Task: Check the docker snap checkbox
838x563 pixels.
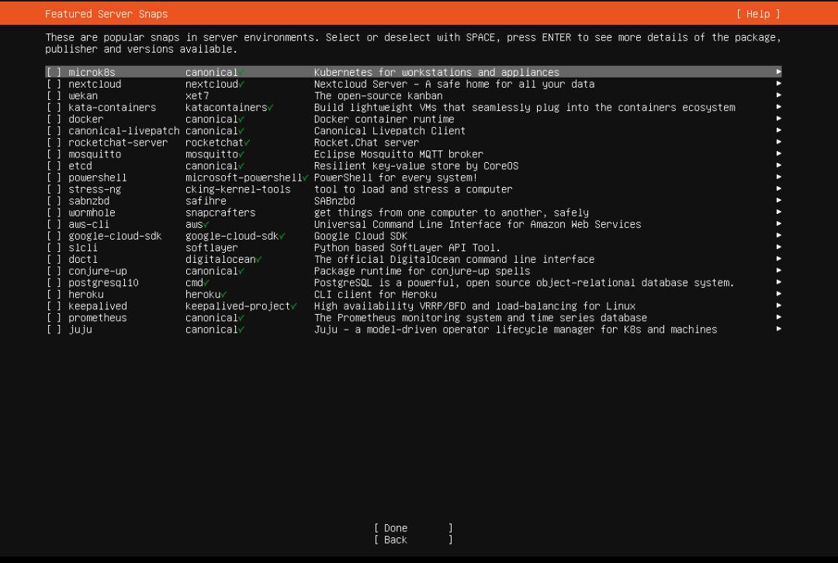Action: [x=54, y=119]
